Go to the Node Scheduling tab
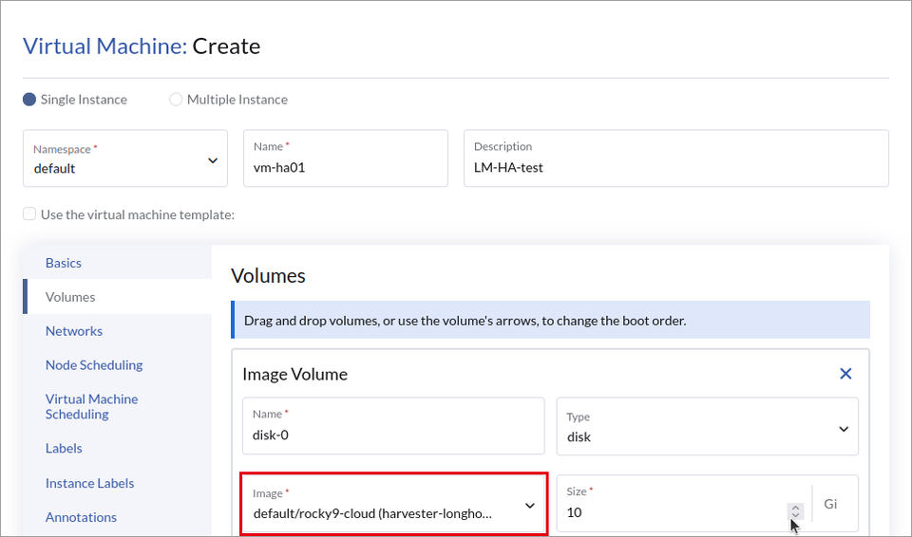 [x=94, y=365]
